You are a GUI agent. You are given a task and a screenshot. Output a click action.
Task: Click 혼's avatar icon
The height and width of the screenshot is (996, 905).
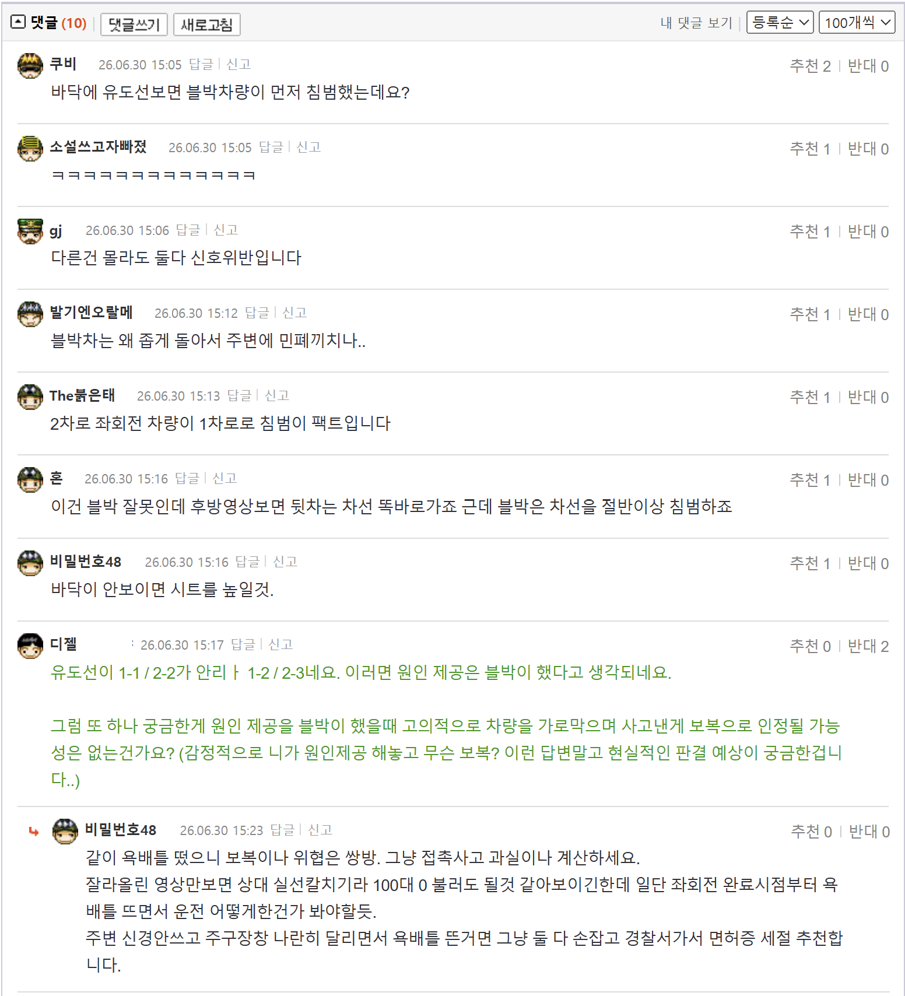point(30,479)
